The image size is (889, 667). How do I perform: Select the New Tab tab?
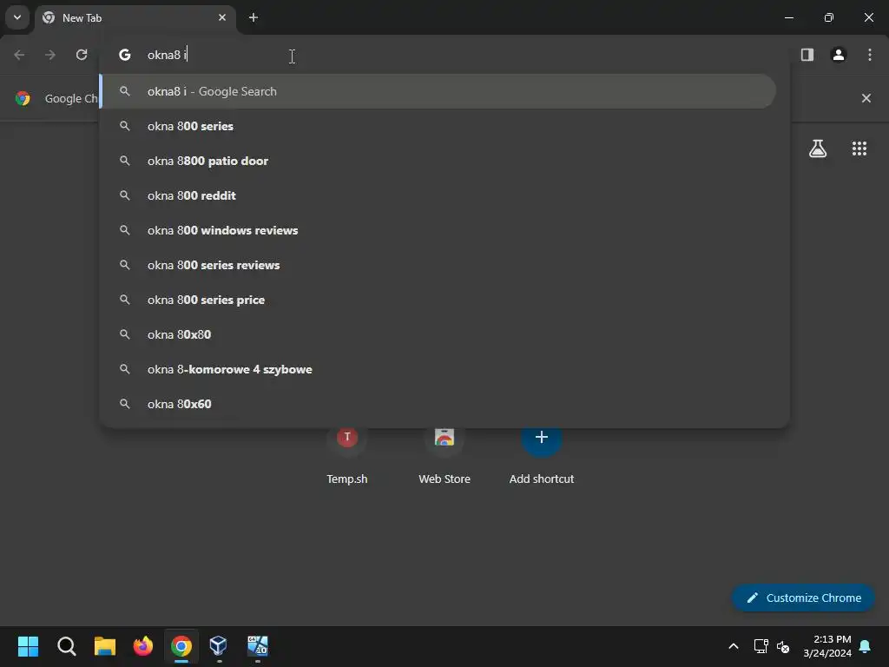(136, 18)
